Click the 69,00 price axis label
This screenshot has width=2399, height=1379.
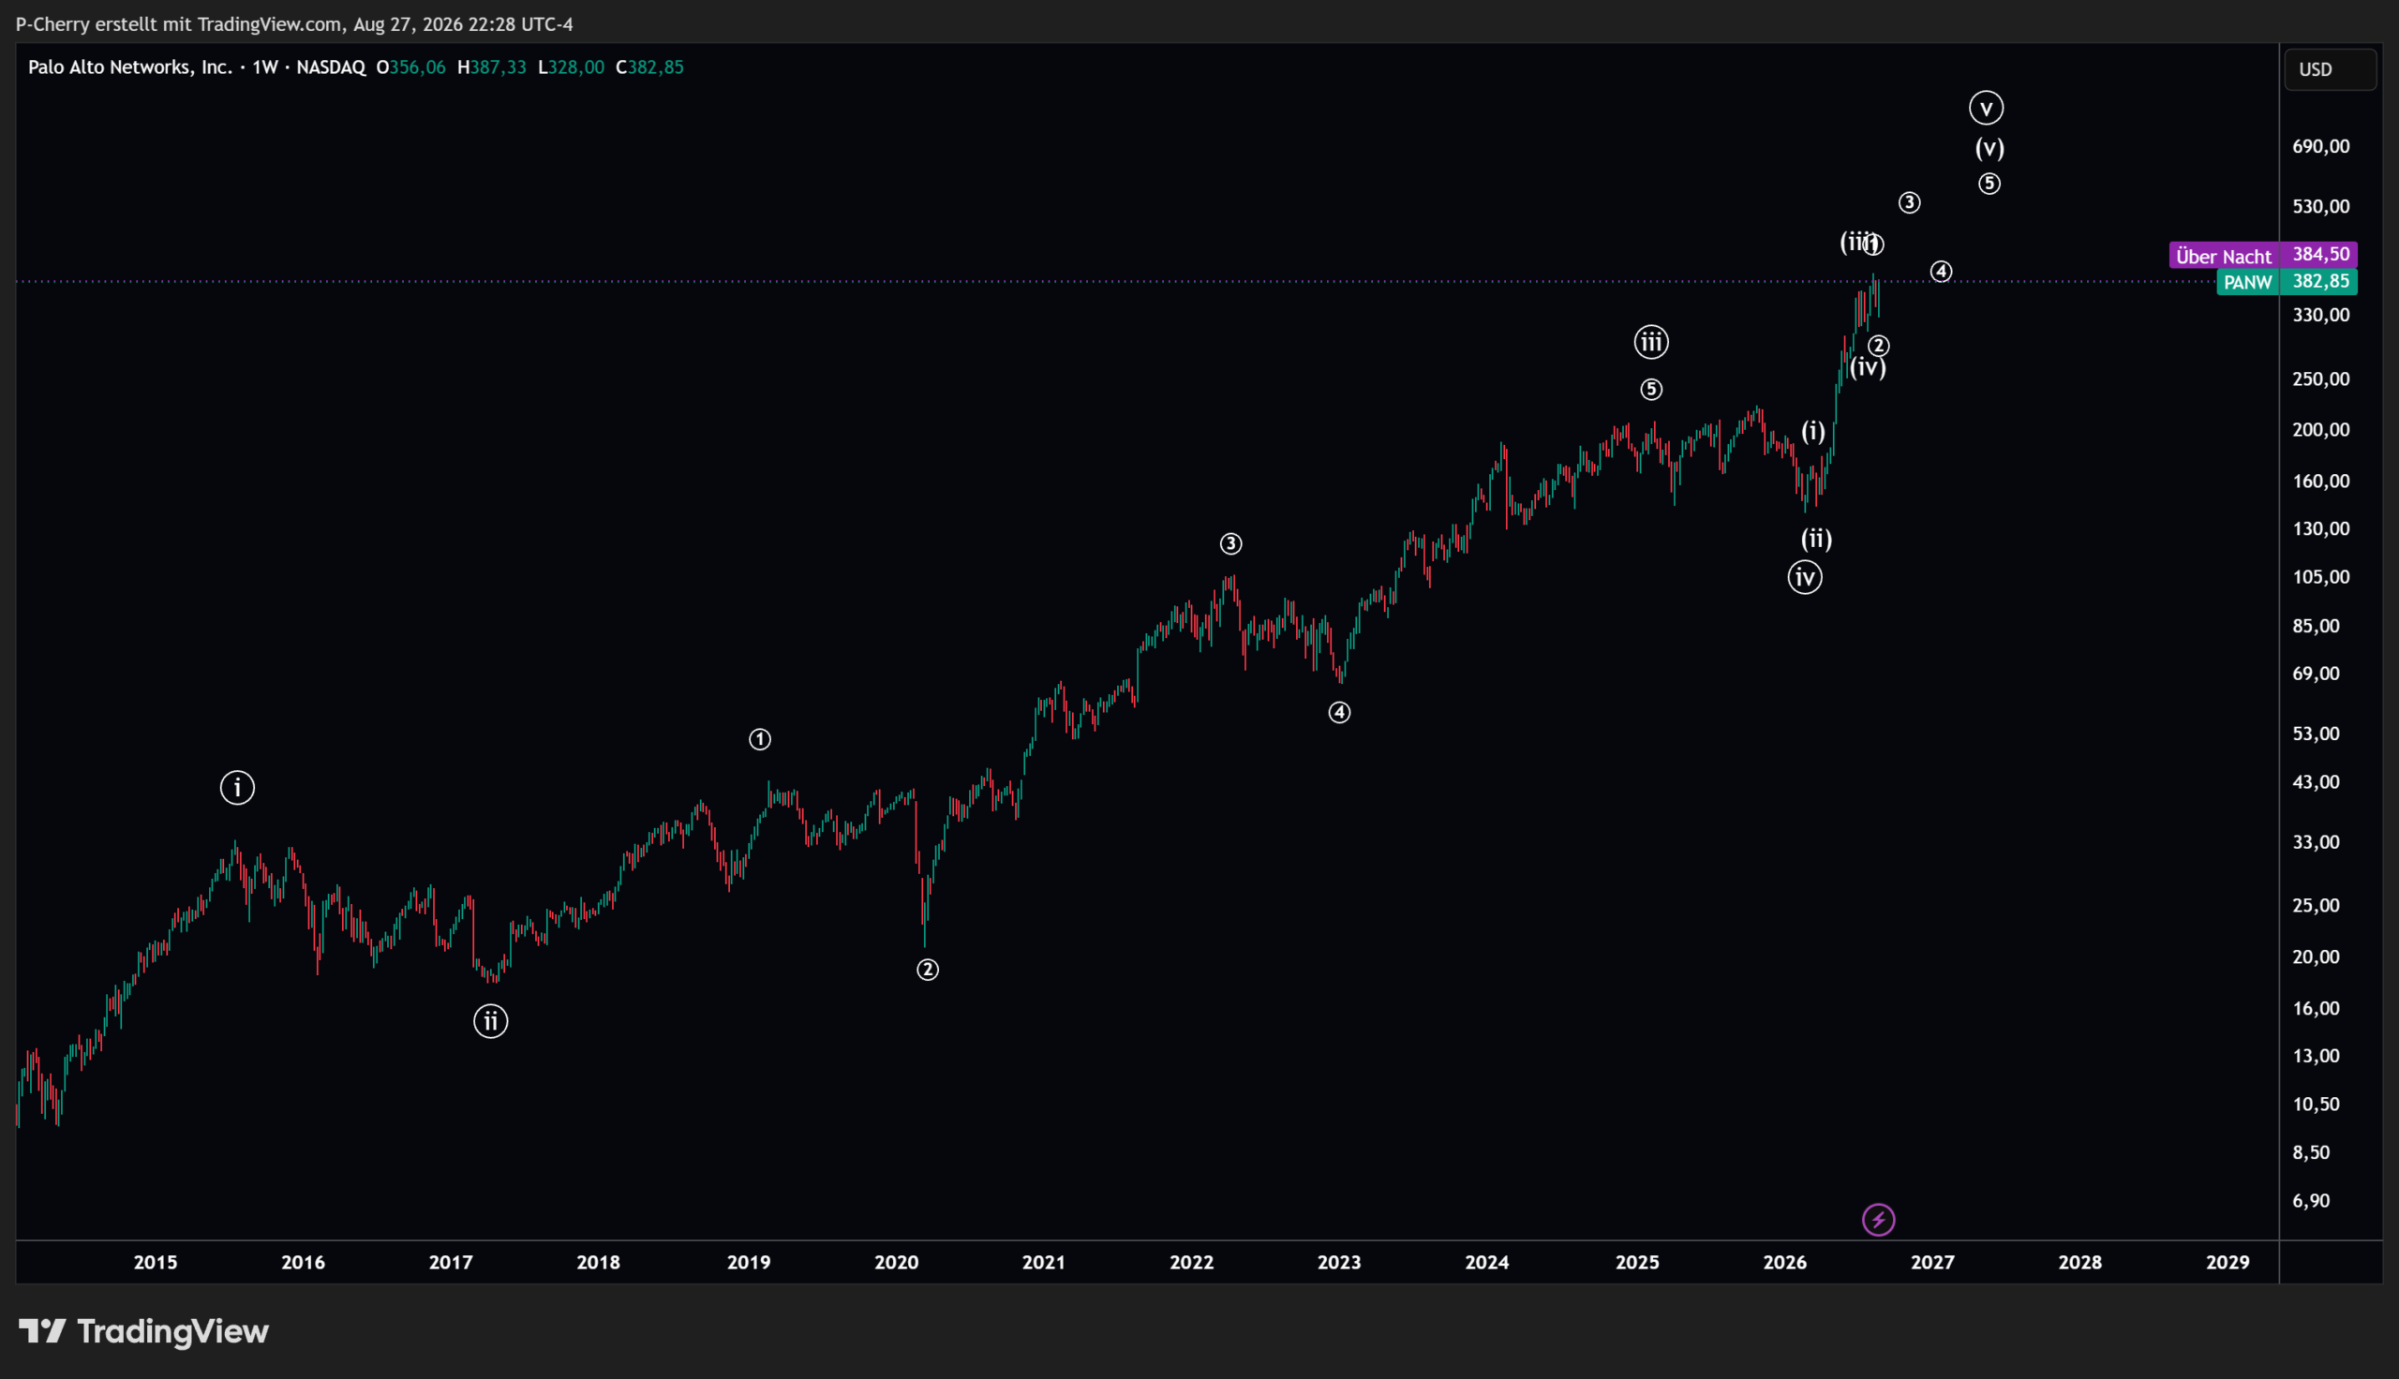(2317, 674)
